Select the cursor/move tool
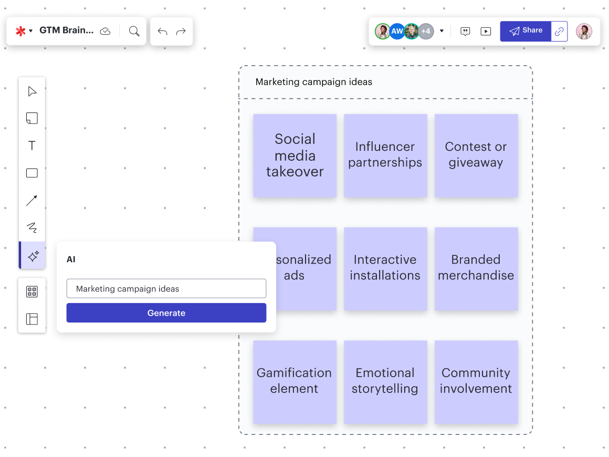 (x=32, y=91)
